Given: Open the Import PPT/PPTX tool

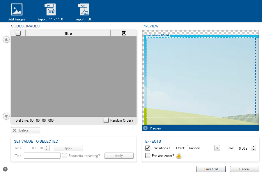Looking at the screenshot, I should click(50, 10).
